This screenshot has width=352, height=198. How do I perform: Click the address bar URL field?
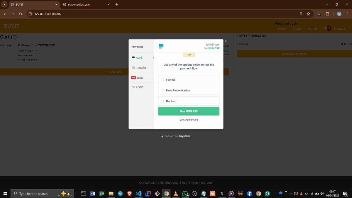[164, 14]
